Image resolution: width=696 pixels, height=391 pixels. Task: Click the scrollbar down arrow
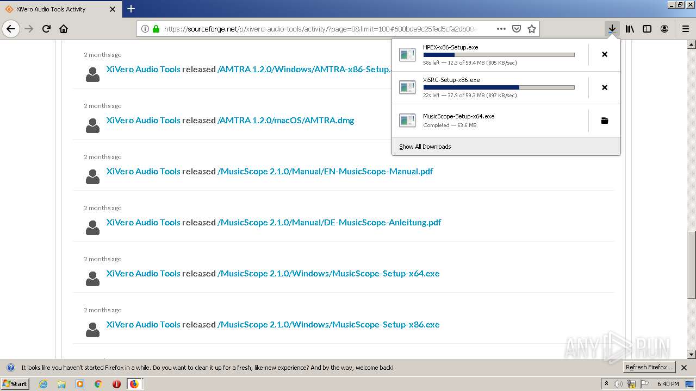(x=692, y=355)
